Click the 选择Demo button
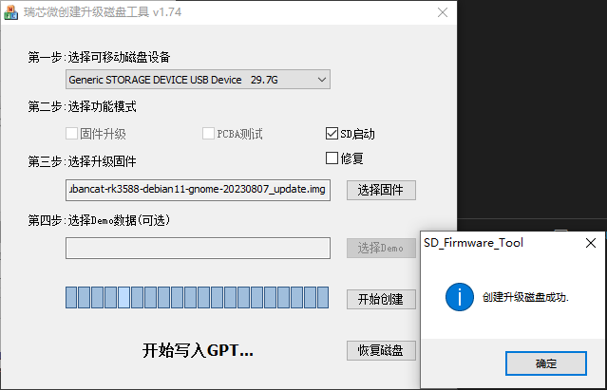607x390 pixels. coord(381,249)
